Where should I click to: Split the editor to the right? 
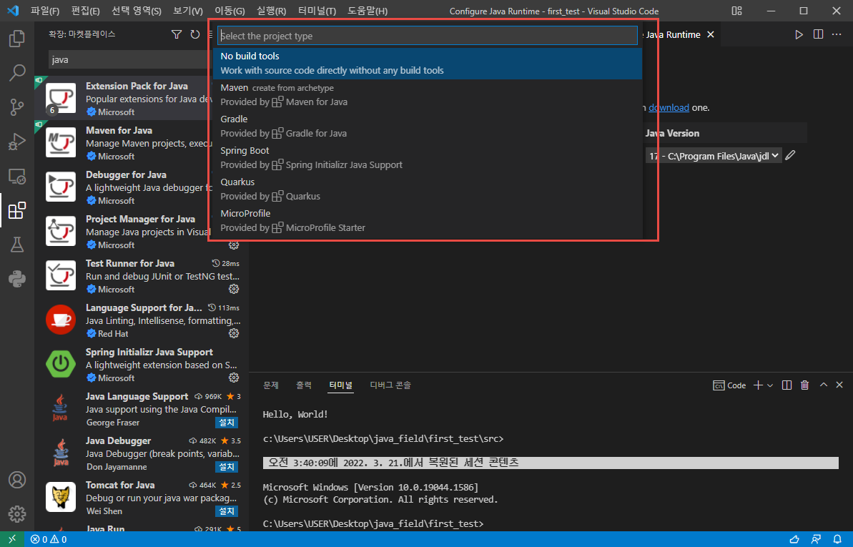click(818, 34)
